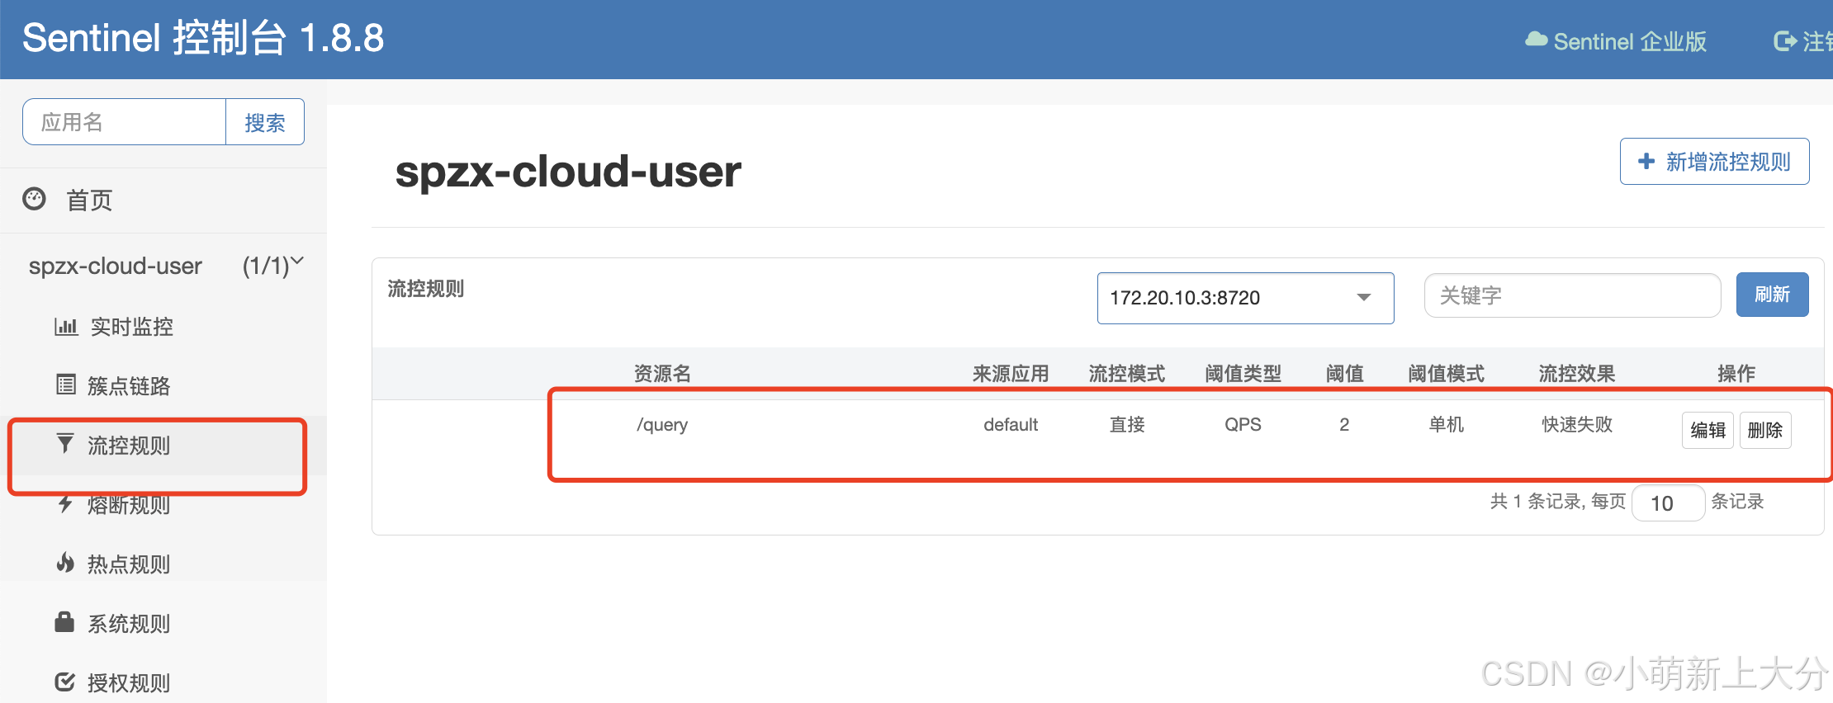Click the default source application cell
The height and width of the screenshot is (703, 1833).
click(1011, 424)
